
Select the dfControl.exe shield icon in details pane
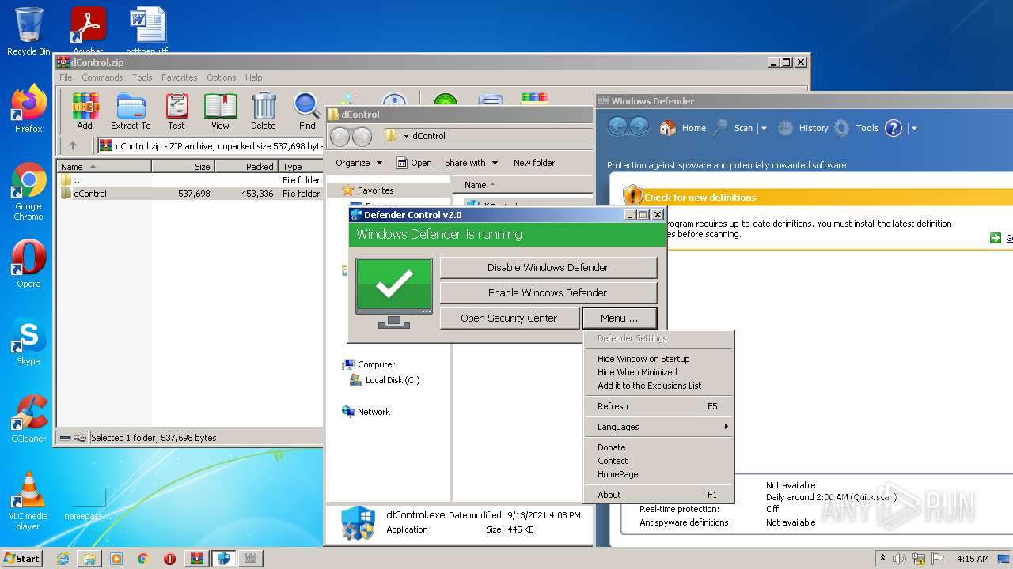click(358, 522)
